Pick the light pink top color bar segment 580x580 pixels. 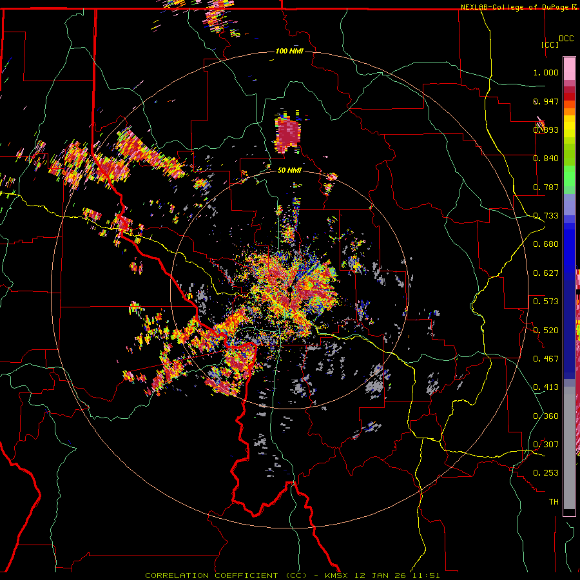coord(569,69)
